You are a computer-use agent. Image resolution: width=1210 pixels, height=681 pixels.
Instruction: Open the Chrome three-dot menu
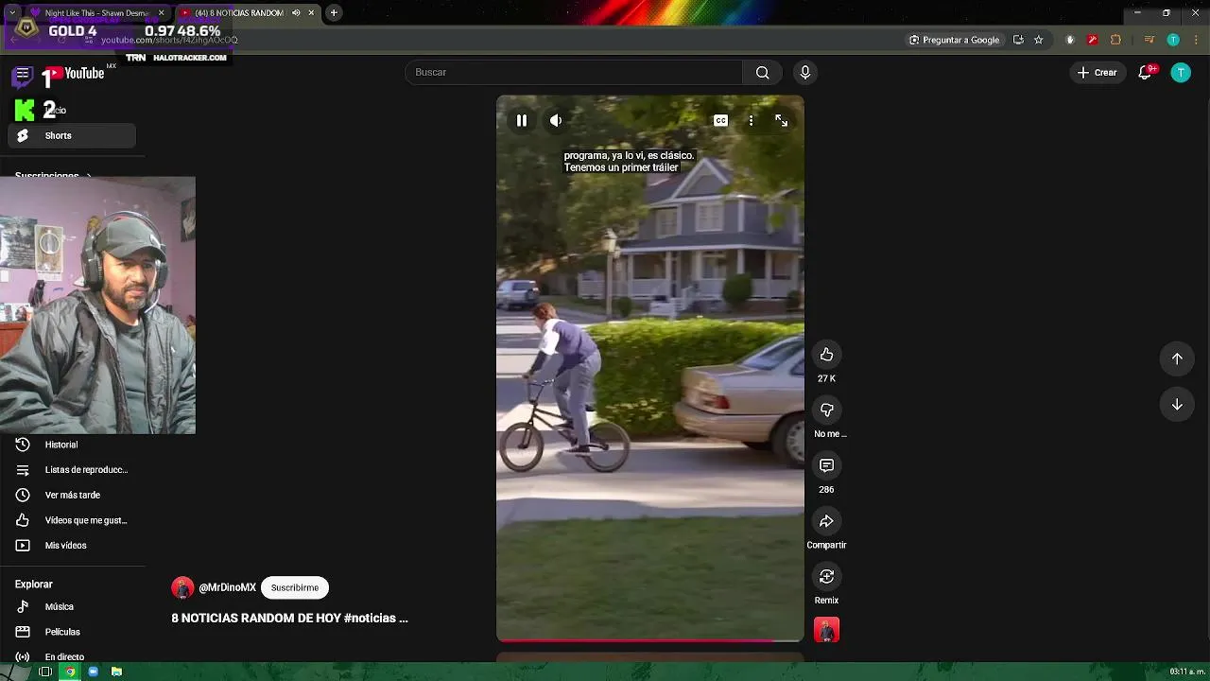1195,40
